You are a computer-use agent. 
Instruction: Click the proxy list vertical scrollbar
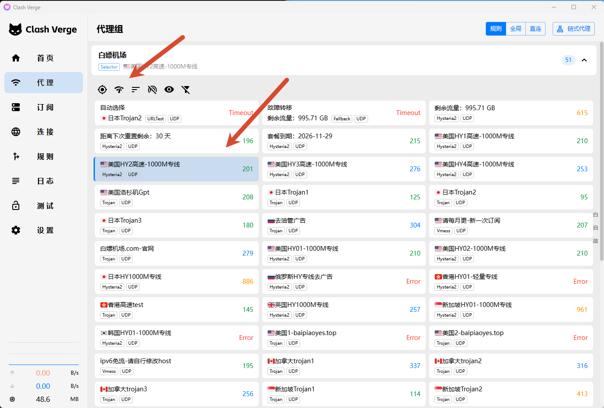602,152
